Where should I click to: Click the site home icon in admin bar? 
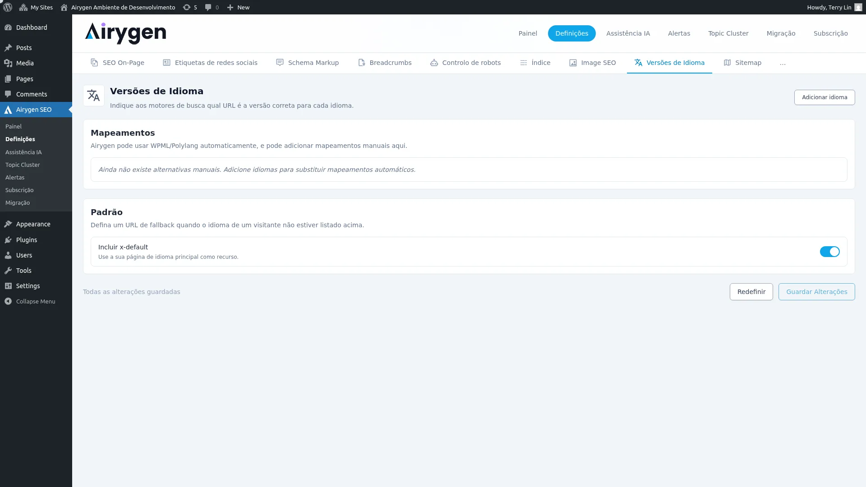click(64, 7)
